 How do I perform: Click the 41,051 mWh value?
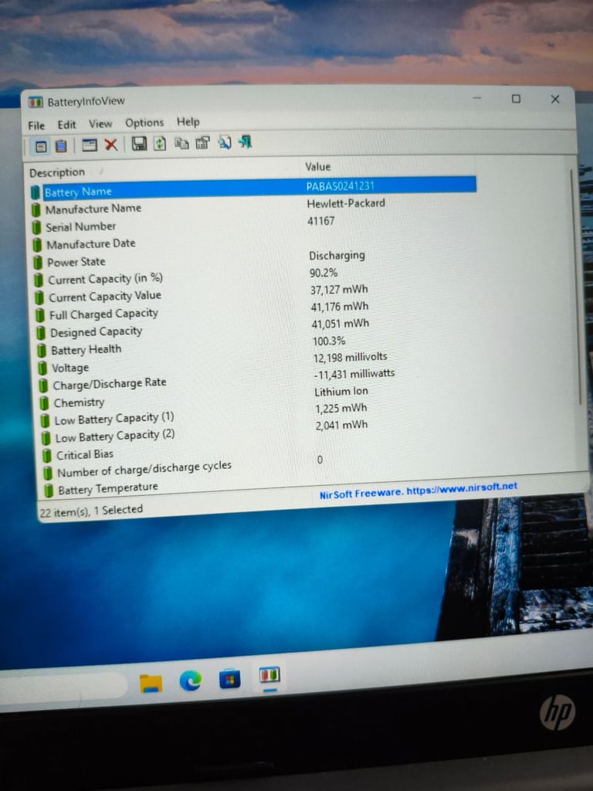pos(341,324)
